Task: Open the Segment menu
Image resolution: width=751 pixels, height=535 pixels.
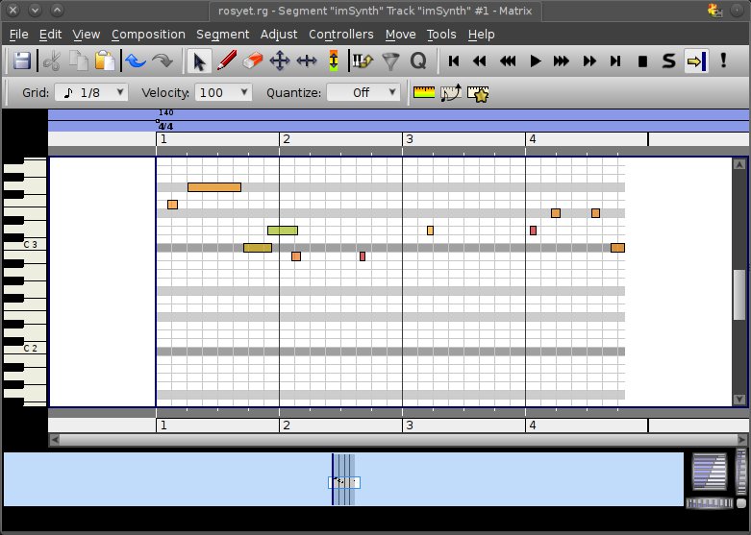Action: [222, 35]
